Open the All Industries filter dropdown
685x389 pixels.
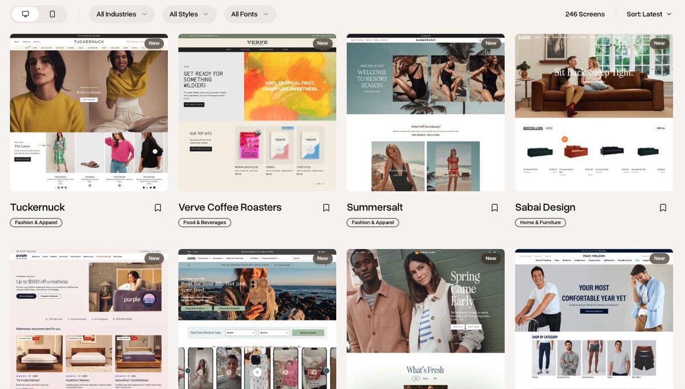(122, 14)
